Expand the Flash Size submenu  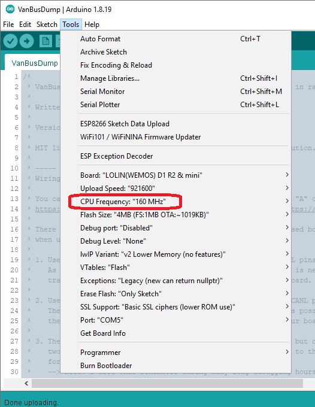pos(175,215)
